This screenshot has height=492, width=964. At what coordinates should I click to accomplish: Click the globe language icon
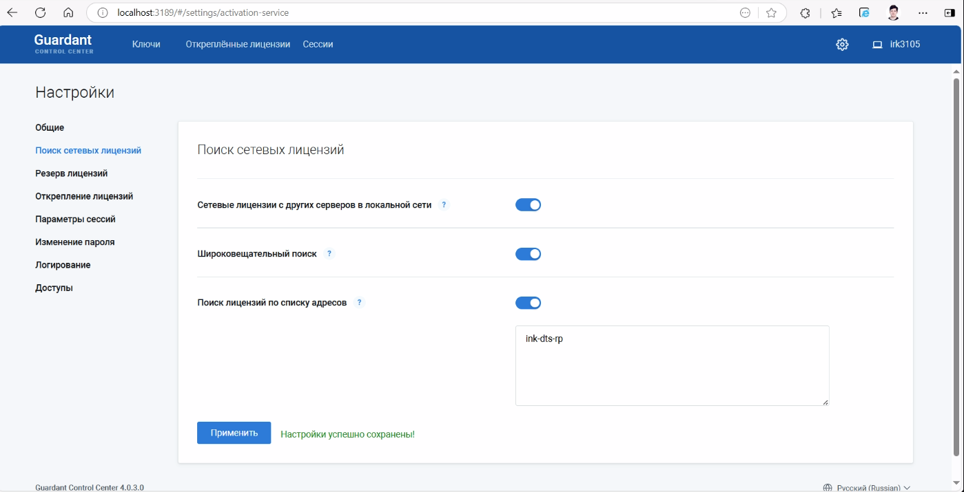click(828, 488)
